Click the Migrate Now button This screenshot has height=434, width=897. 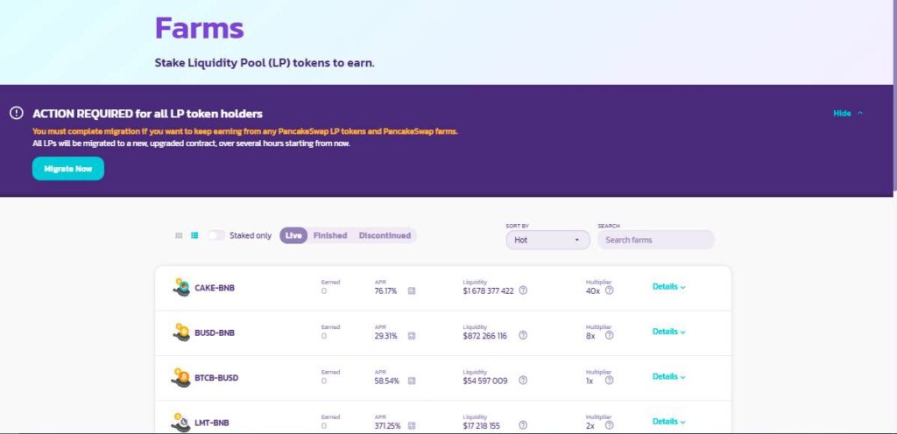pos(68,169)
